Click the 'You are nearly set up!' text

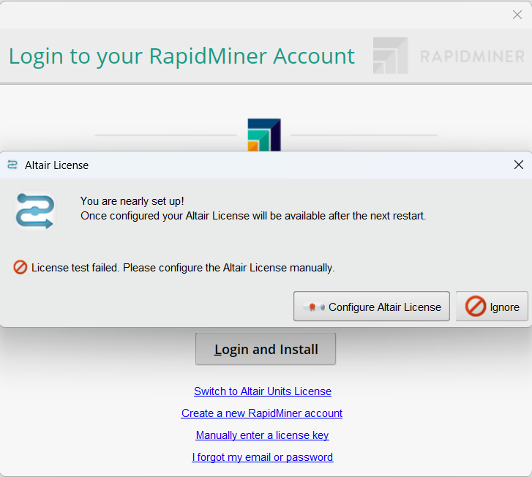132,201
